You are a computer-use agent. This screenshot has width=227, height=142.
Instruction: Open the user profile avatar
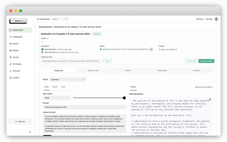coord(216,19)
